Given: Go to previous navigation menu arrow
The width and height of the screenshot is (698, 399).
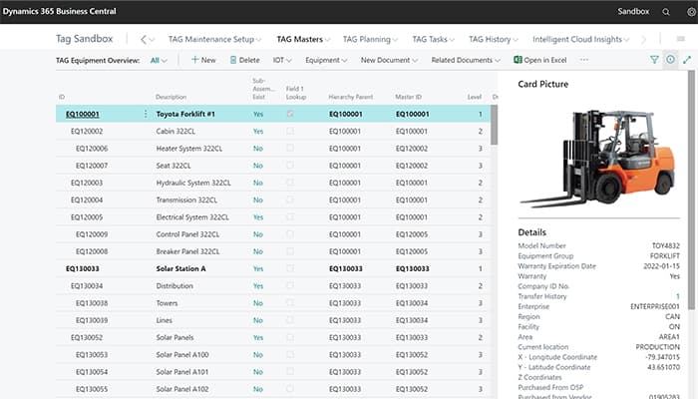Looking at the screenshot, I should click(144, 40).
